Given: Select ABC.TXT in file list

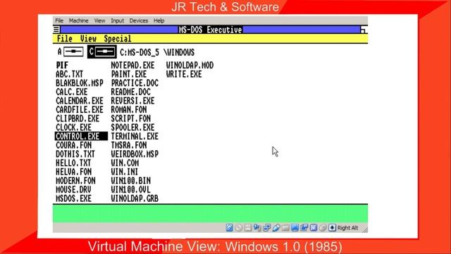Looking at the screenshot, I should click(69, 74).
